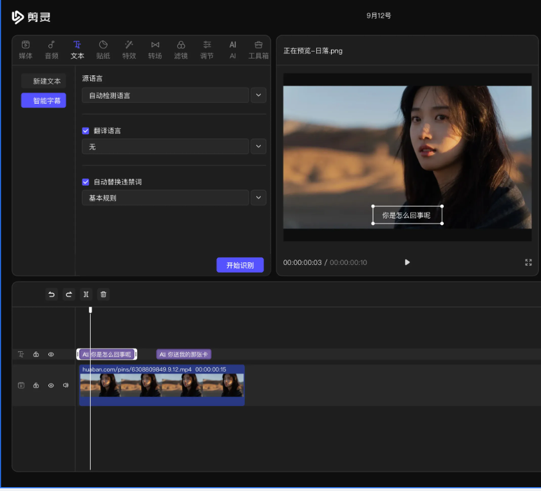Select the 新建文本 side menu item
Image resolution: width=541 pixels, height=491 pixels.
(44, 81)
